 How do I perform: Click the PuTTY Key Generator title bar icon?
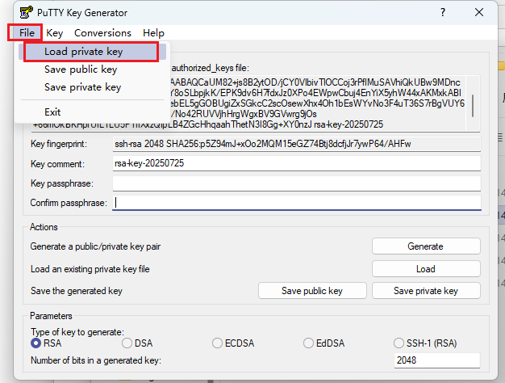[x=14, y=13]
